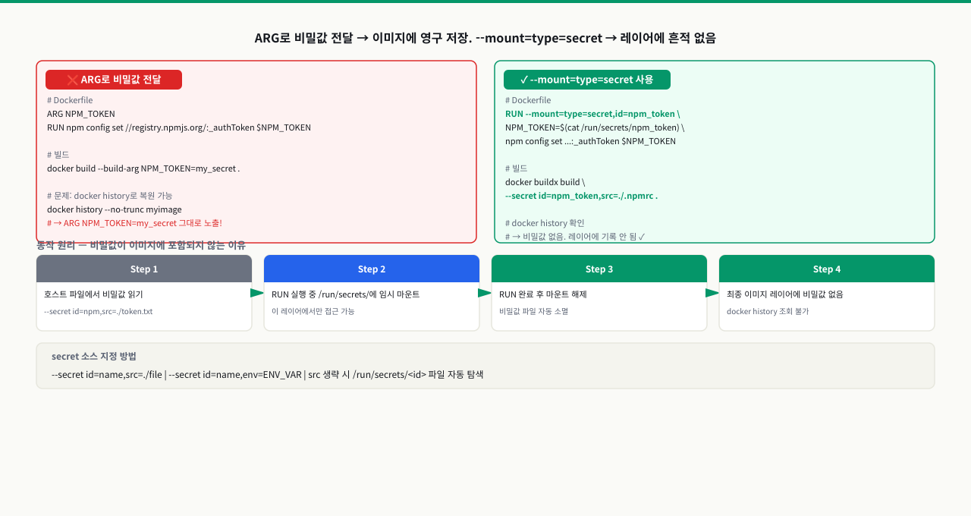Select the red 'ARG로 비밀값 전달' badge

pos(114,80)
